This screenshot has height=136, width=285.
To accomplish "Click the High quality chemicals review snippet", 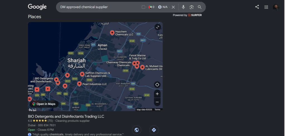I will click(x=78, y=135).
